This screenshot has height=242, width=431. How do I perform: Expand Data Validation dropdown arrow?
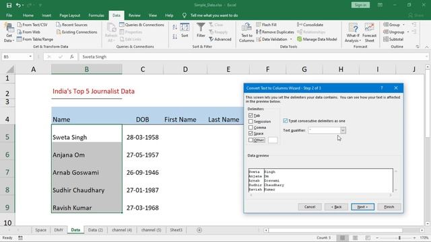tap(291, 39)
